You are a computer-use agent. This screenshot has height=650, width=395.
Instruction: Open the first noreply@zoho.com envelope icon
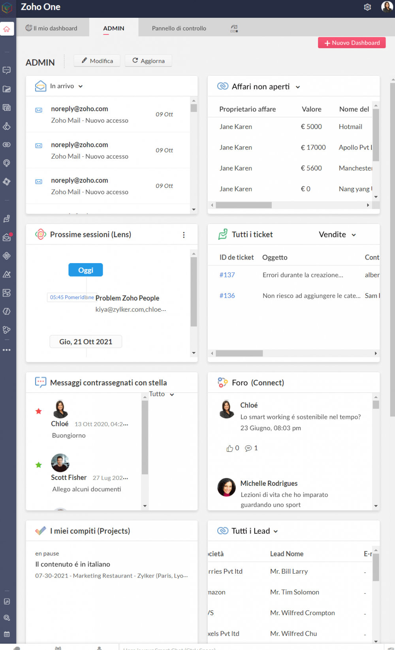(39, 110)
